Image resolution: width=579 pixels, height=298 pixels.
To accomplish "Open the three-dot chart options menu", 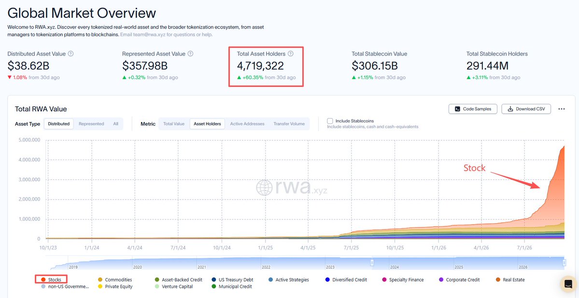I will point(562,109).
